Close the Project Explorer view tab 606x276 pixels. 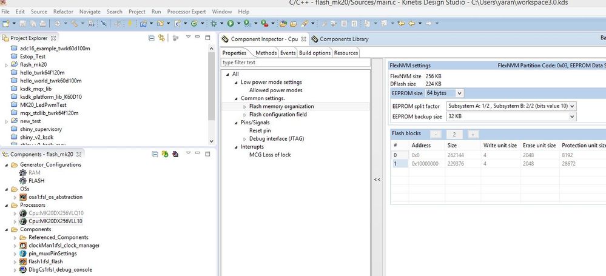point(54,38)
